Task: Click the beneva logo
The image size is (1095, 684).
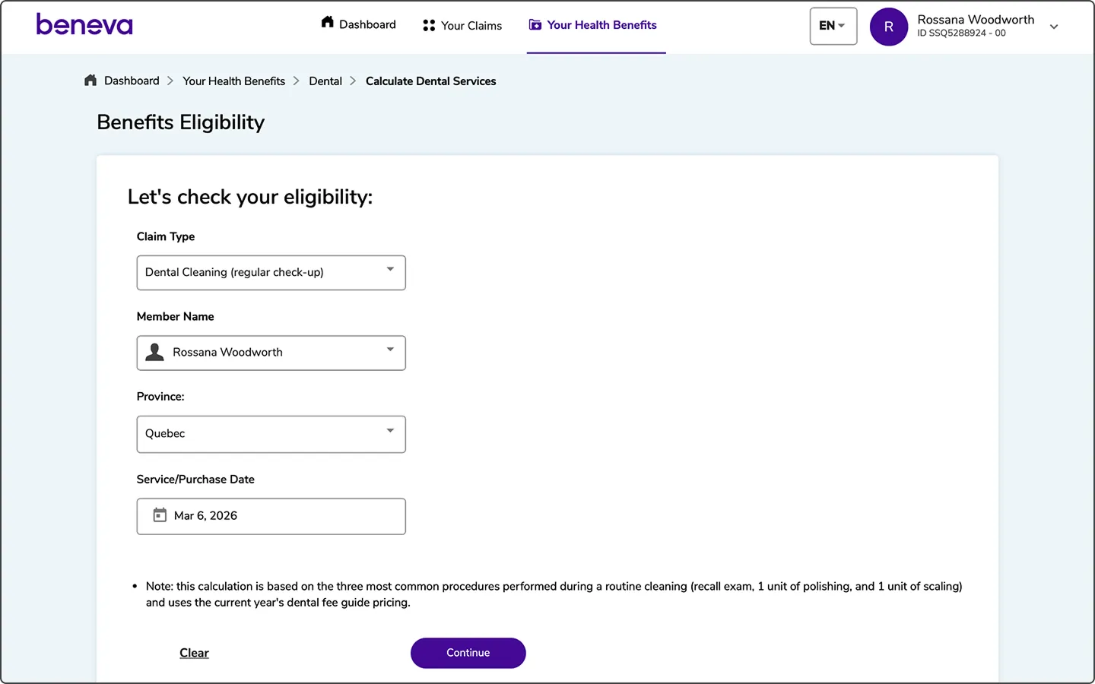Action: 84,25
